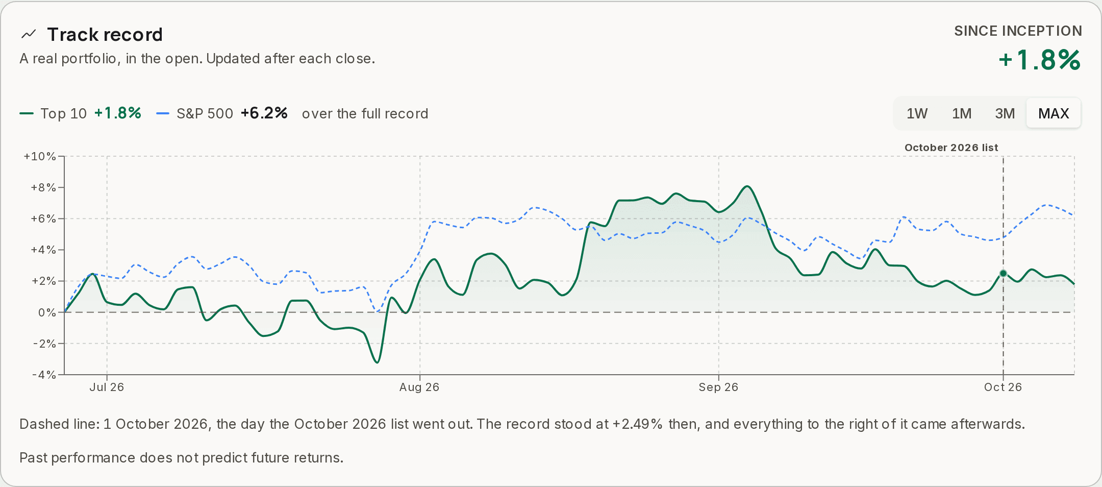Screen dimensions: 1102x487
Task: Click the 'Aug 26' axis label
Action: point(419,387)
